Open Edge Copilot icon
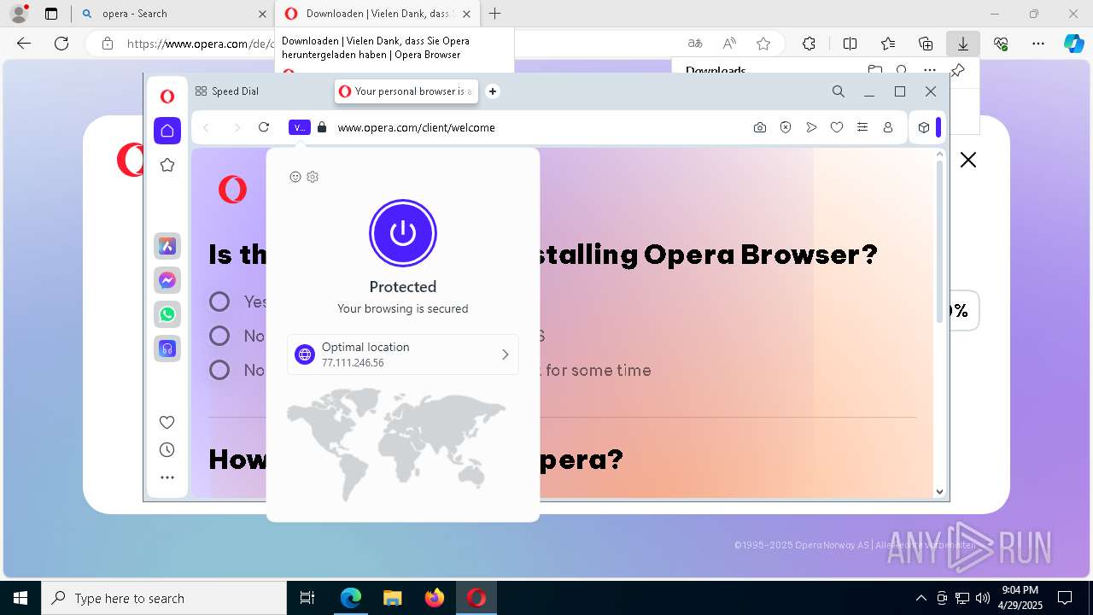The height and width of the screenshot is (615, 1093). click(1073, 44)
